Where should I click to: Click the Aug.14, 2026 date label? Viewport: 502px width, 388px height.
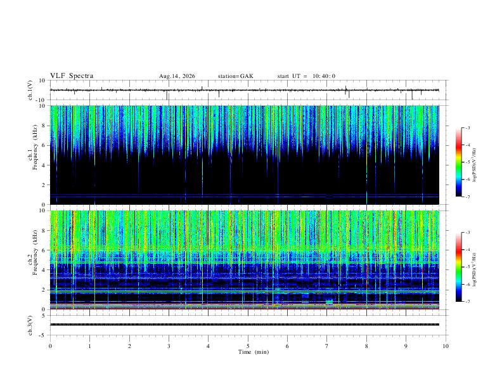(x=177, y=76)
